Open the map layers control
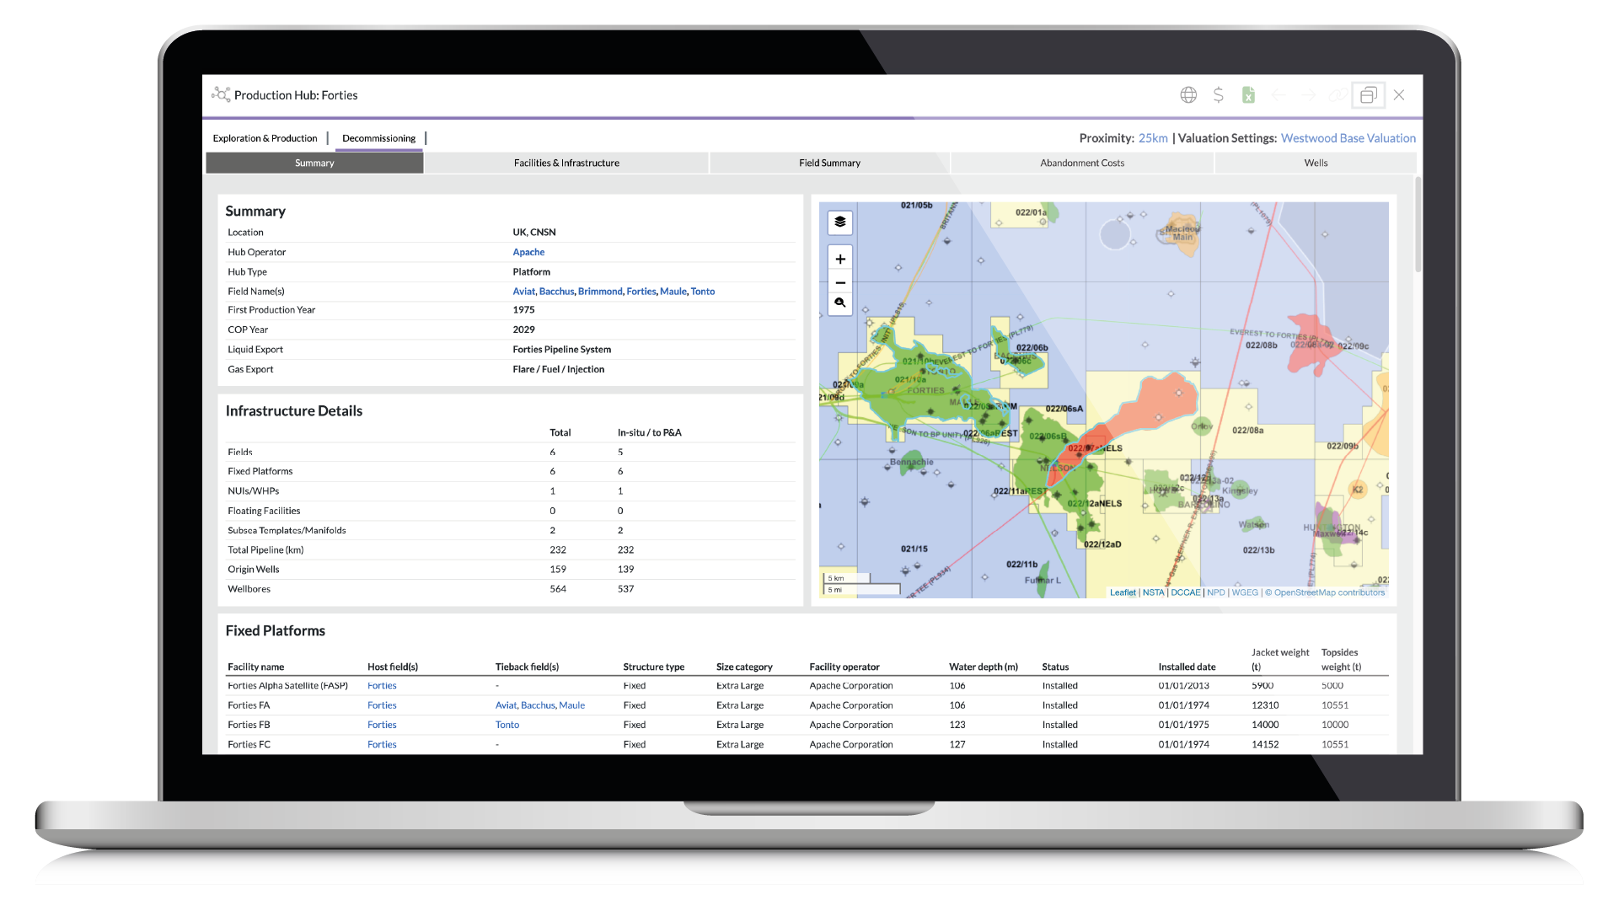 coord(840,222)
